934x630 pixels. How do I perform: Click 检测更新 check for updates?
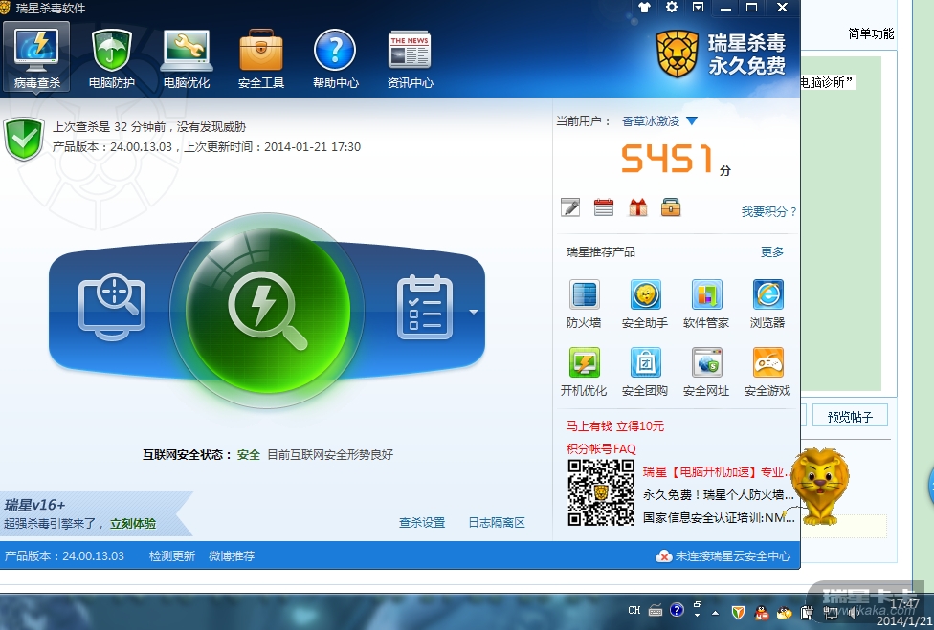coord(172,556)
